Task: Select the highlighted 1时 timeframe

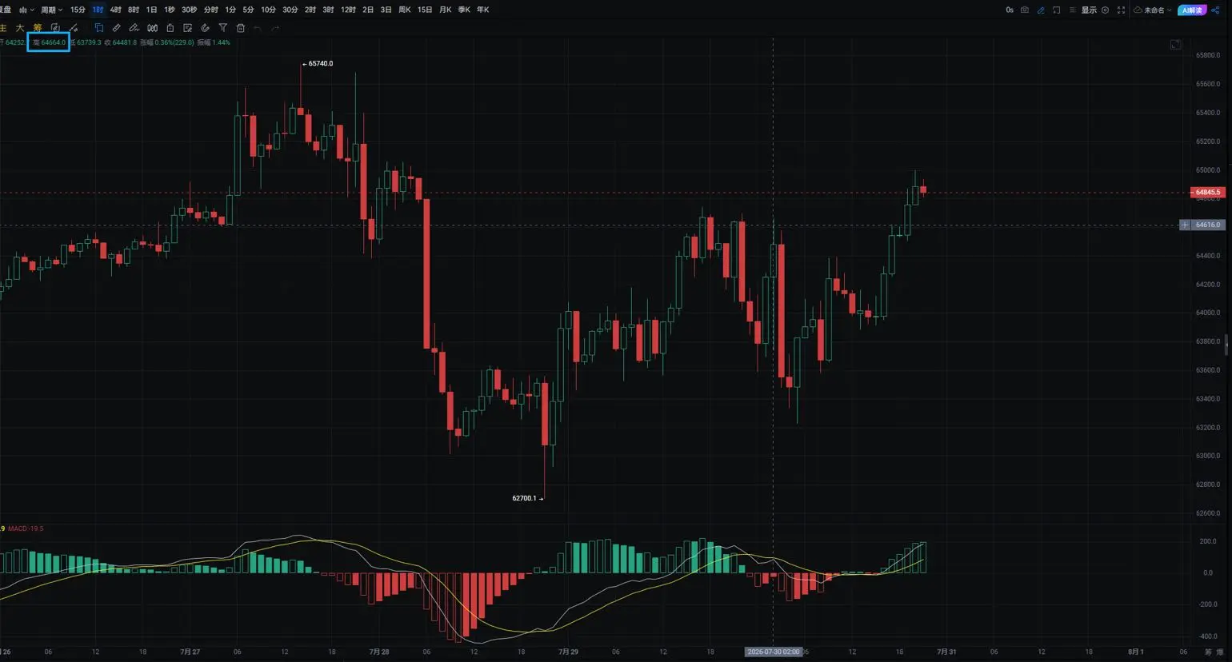Action: (x=98, y=10)
